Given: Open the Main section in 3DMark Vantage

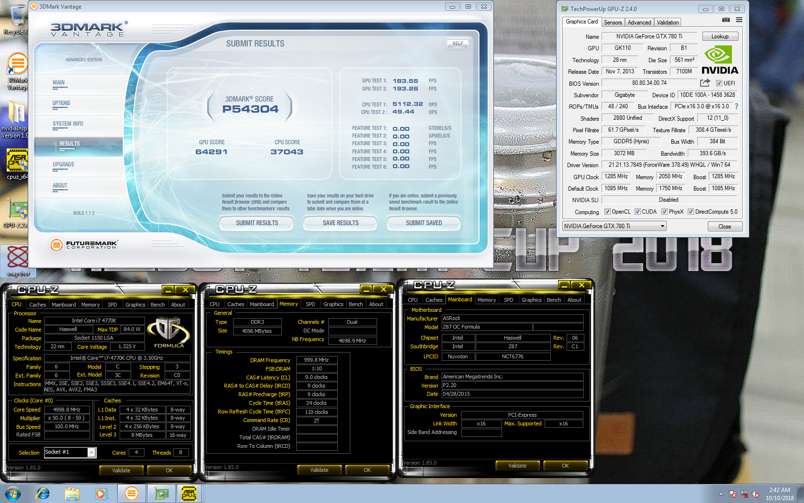Looking at the screenshot, I should pos(59,83).
